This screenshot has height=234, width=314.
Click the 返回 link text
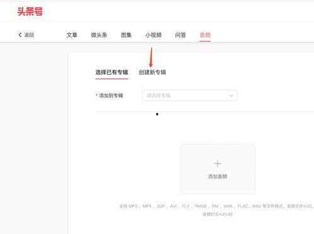pyautogui.click(x=29, y=35)
